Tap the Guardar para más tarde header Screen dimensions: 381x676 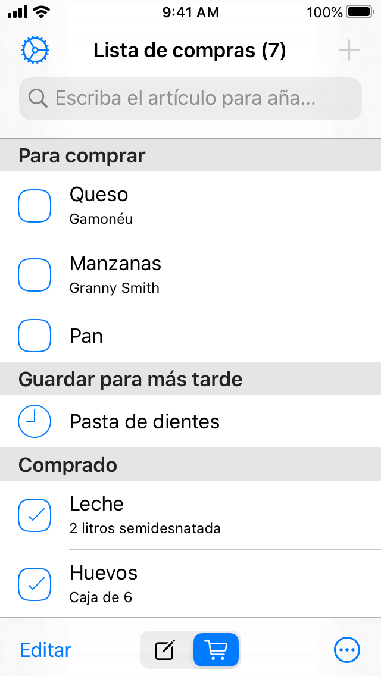(130, 379)
